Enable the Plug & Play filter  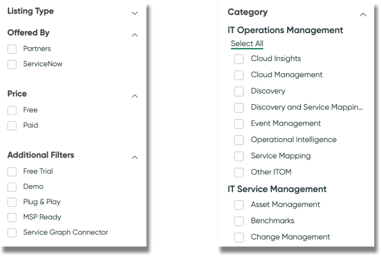coord(12,202)
